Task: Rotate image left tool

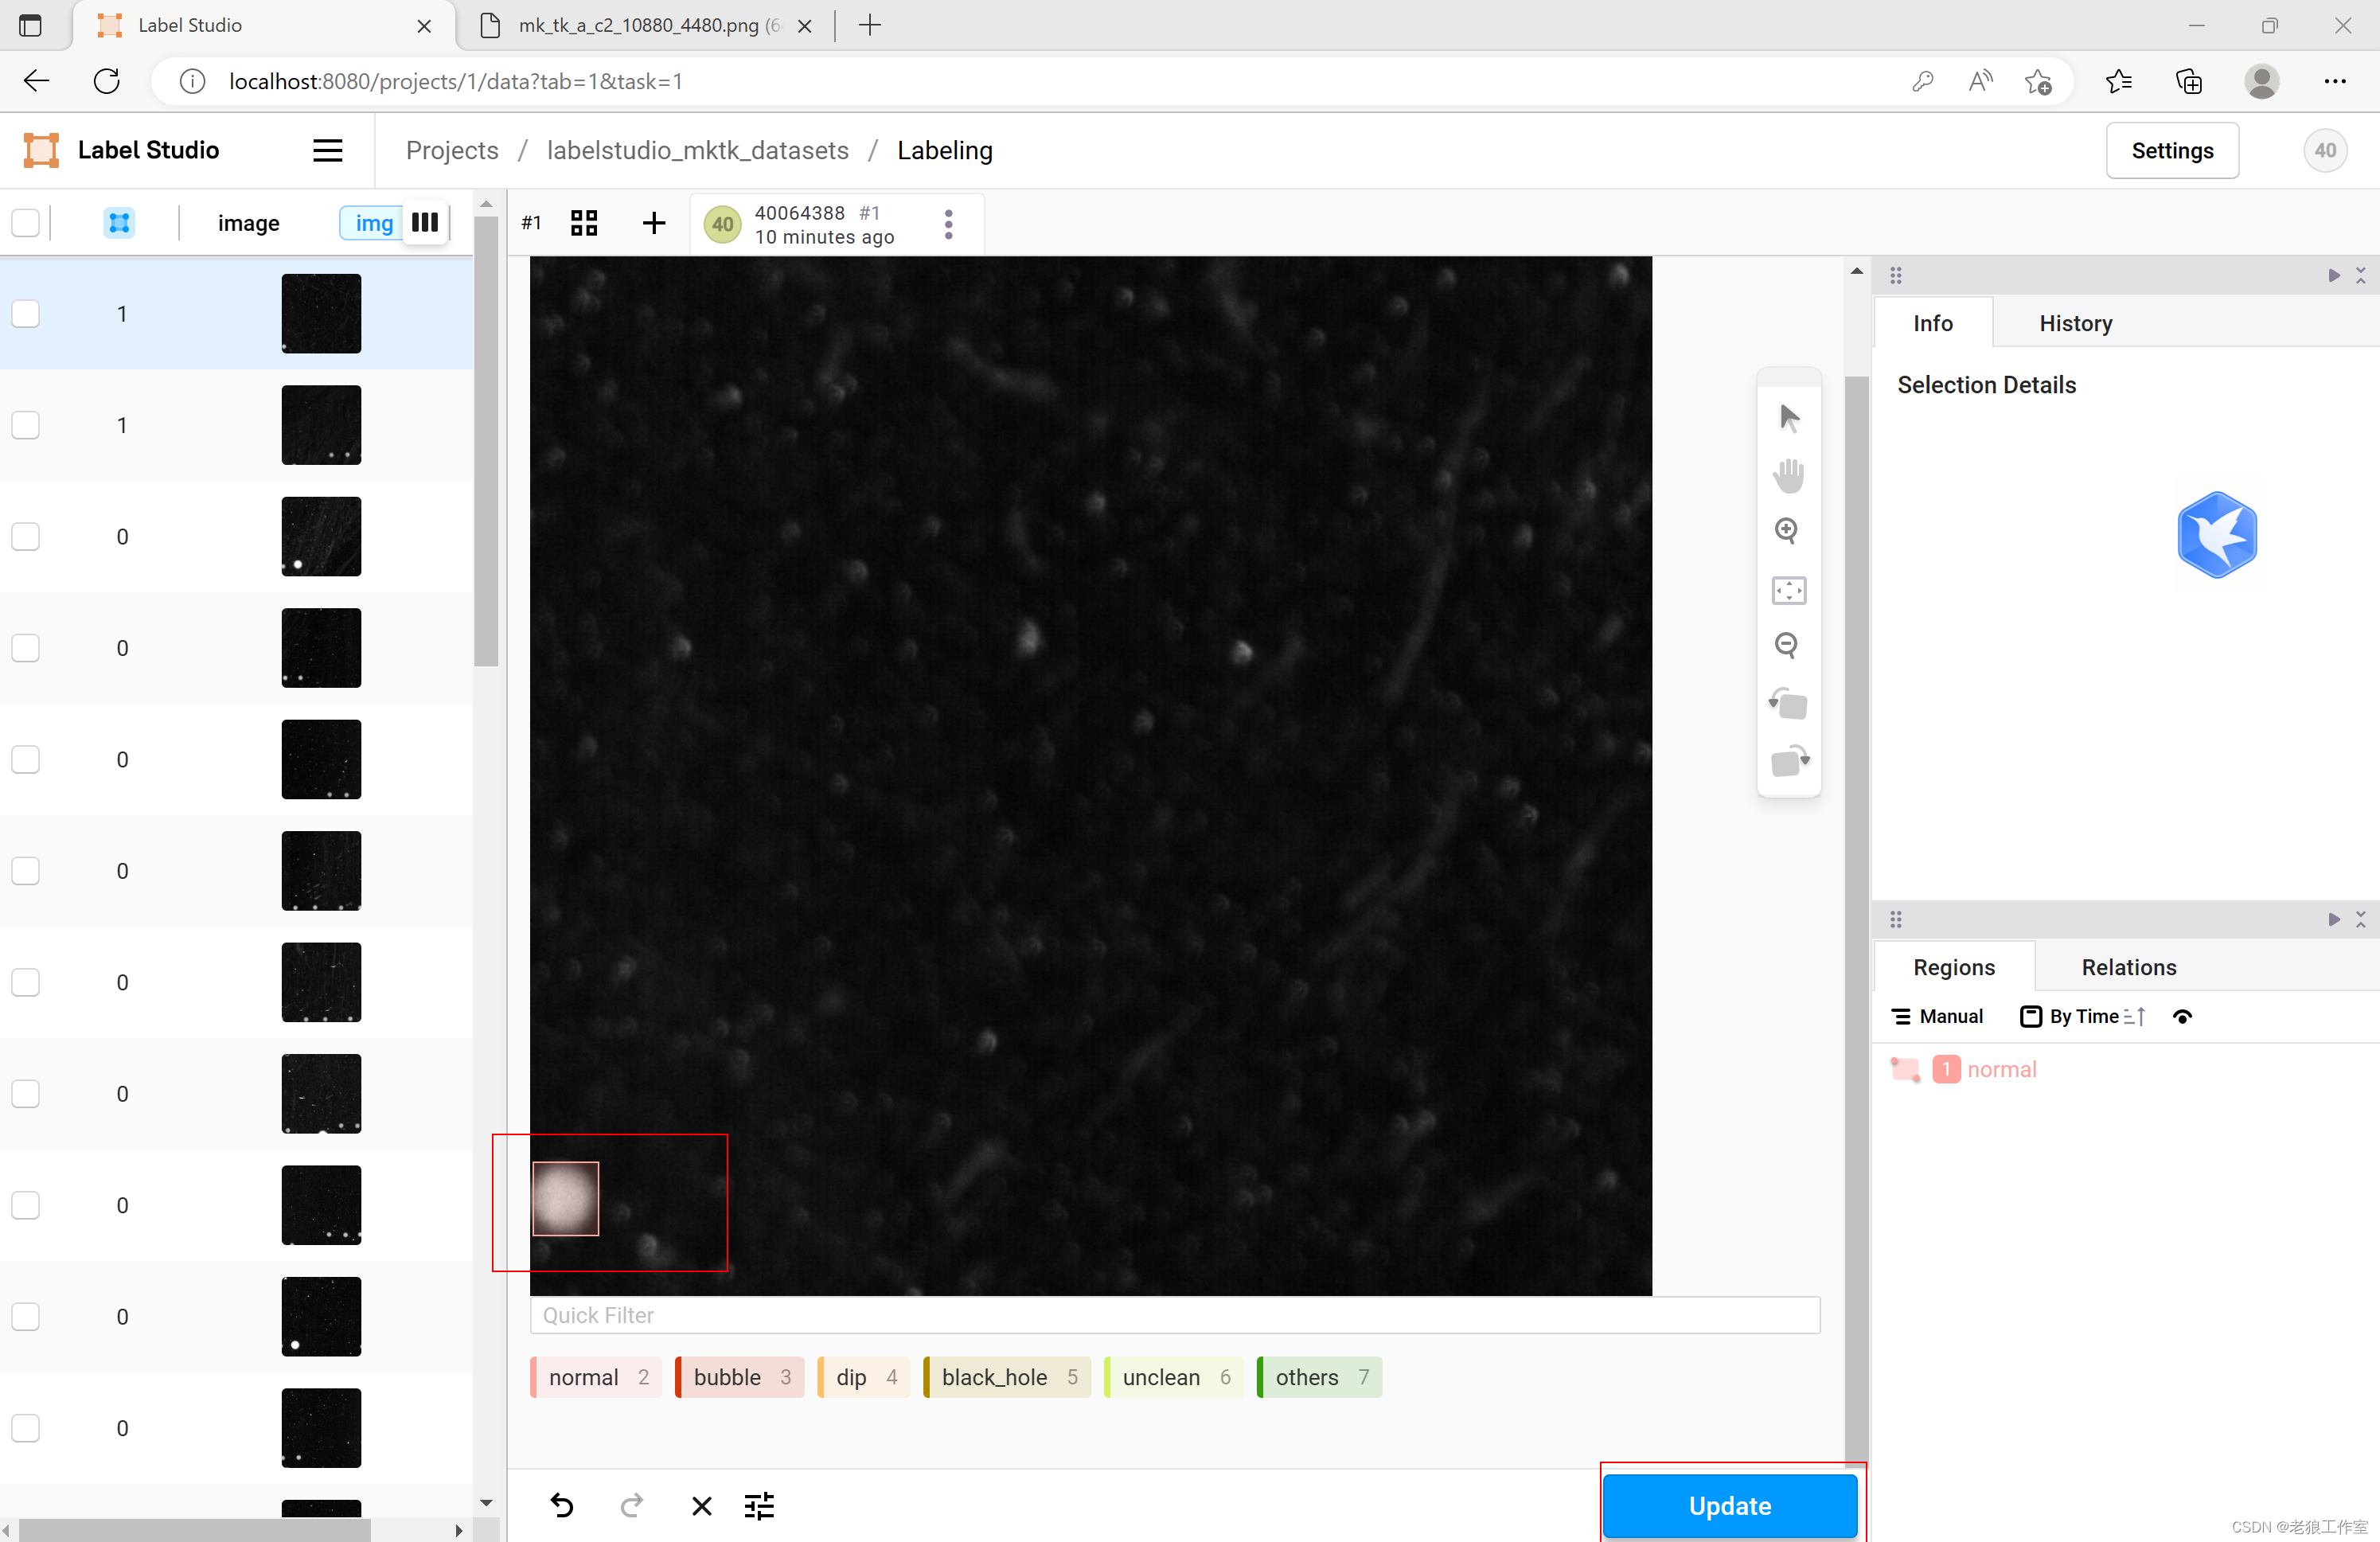Action: (x=1788, y=703)
